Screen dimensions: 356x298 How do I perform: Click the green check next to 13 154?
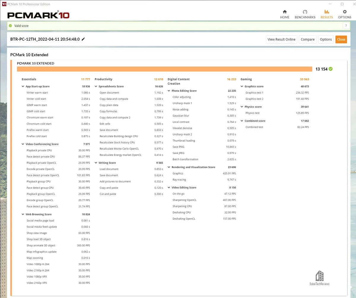[331, 69]
